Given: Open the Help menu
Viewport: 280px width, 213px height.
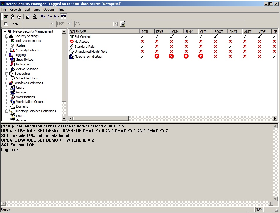Looking at the screenshot, I should 61,9.
